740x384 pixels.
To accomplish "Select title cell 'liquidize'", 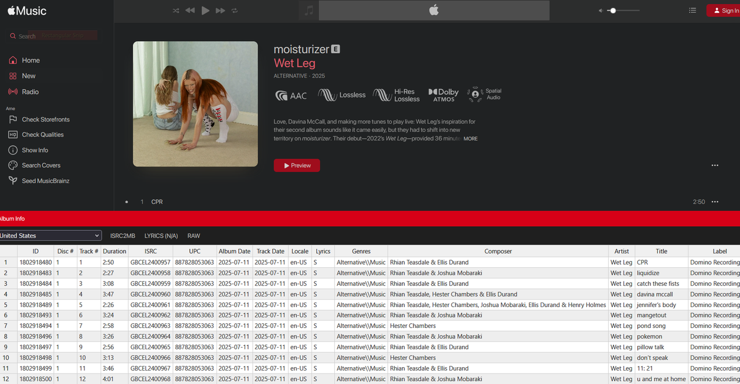I will click(661, 273).
